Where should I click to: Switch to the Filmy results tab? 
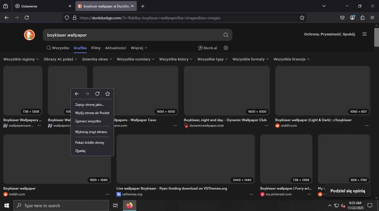[x=96, y=48]
